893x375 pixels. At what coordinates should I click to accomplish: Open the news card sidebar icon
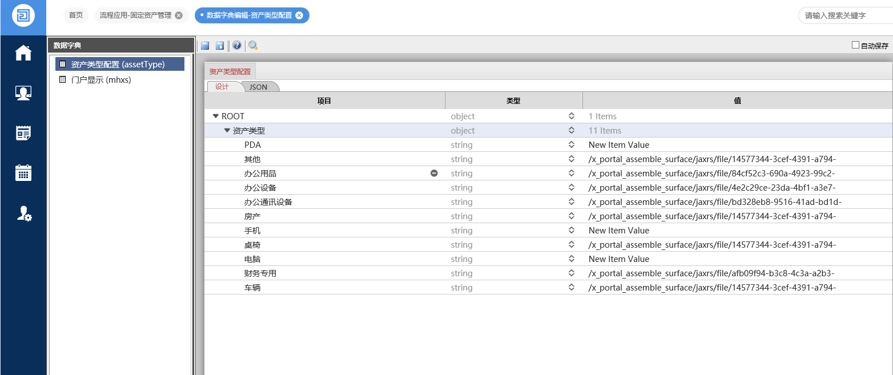pyautogui.click(x=23, y=133)
